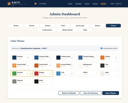The image size is (128, 103).
Task: Open the Events admin tab below the heading
Action: point(32,25)
